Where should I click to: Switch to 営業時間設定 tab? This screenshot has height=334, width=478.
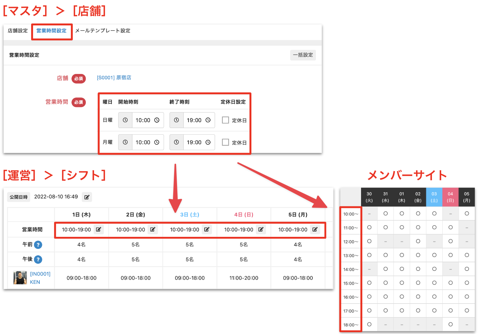(51, 31)
